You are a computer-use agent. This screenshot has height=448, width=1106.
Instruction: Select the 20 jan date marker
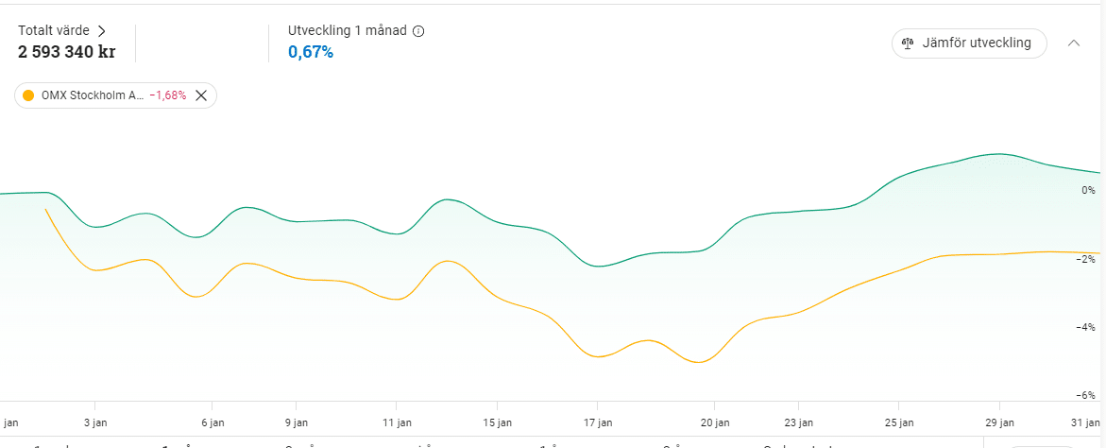click(714, 422)
